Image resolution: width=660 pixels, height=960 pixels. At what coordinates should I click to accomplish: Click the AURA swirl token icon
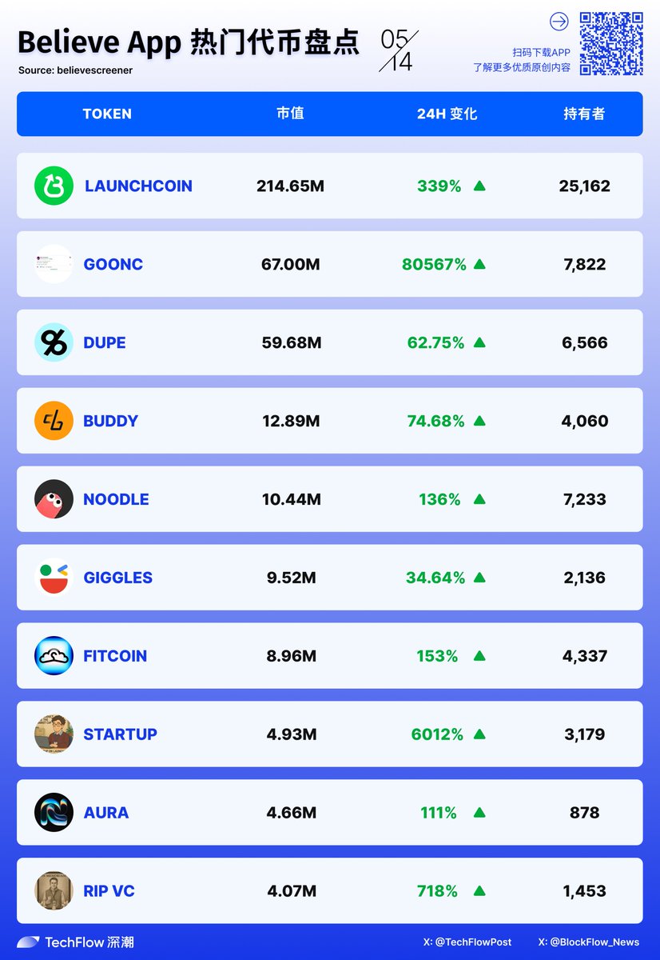click(54, 813)
